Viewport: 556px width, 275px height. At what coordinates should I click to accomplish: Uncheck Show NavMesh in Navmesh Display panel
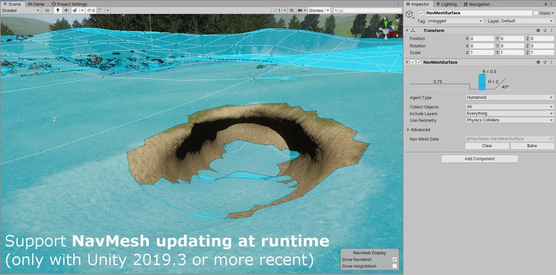(394, 259)
